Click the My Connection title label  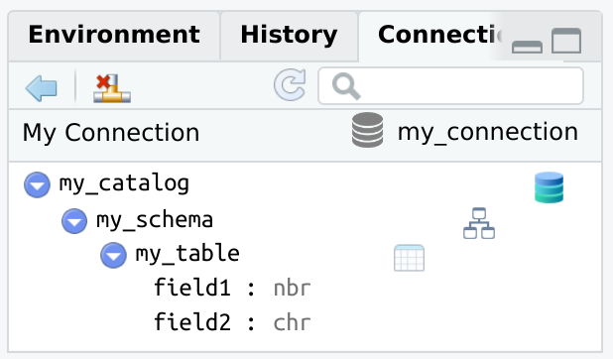[x=111, y=133]
